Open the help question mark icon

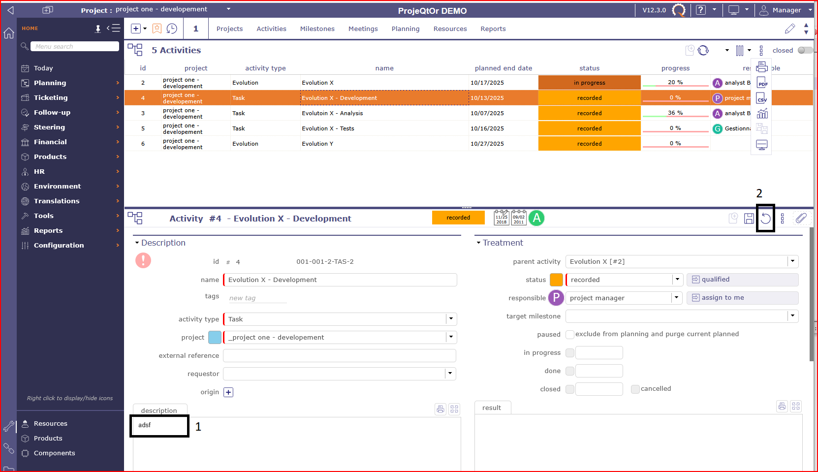pyautogui.click(x=701, y=10)
